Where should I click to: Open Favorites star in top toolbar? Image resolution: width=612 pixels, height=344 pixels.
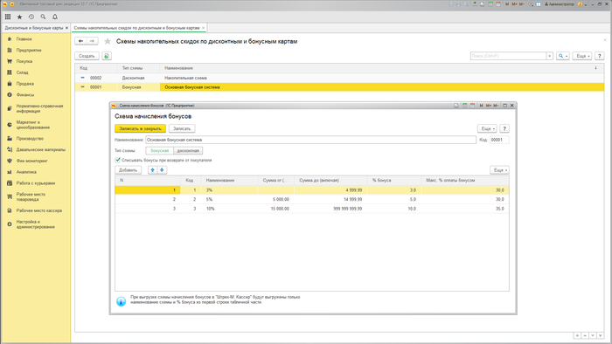[19, 17]
